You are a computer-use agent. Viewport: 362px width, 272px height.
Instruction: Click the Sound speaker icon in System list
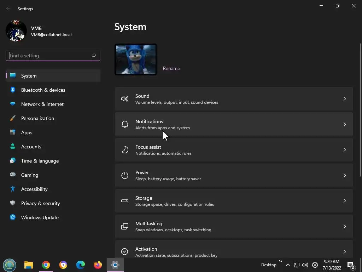[x=125, y=99]
